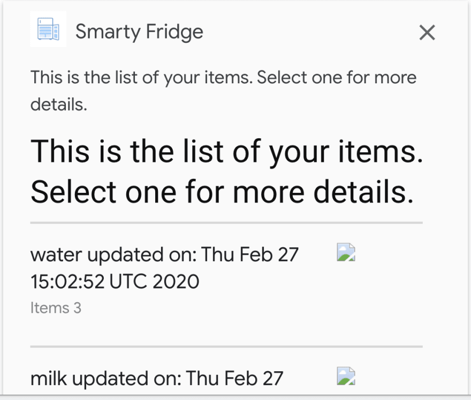
Task: Open the water item thumbnail image
Action: 346,252
